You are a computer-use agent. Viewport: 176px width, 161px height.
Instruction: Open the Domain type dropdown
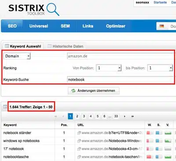17,56
